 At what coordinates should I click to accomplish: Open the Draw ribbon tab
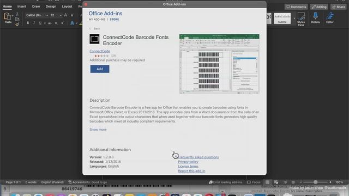pos(36,7)
